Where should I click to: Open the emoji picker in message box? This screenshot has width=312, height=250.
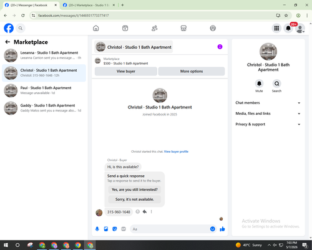click(212, 229)
